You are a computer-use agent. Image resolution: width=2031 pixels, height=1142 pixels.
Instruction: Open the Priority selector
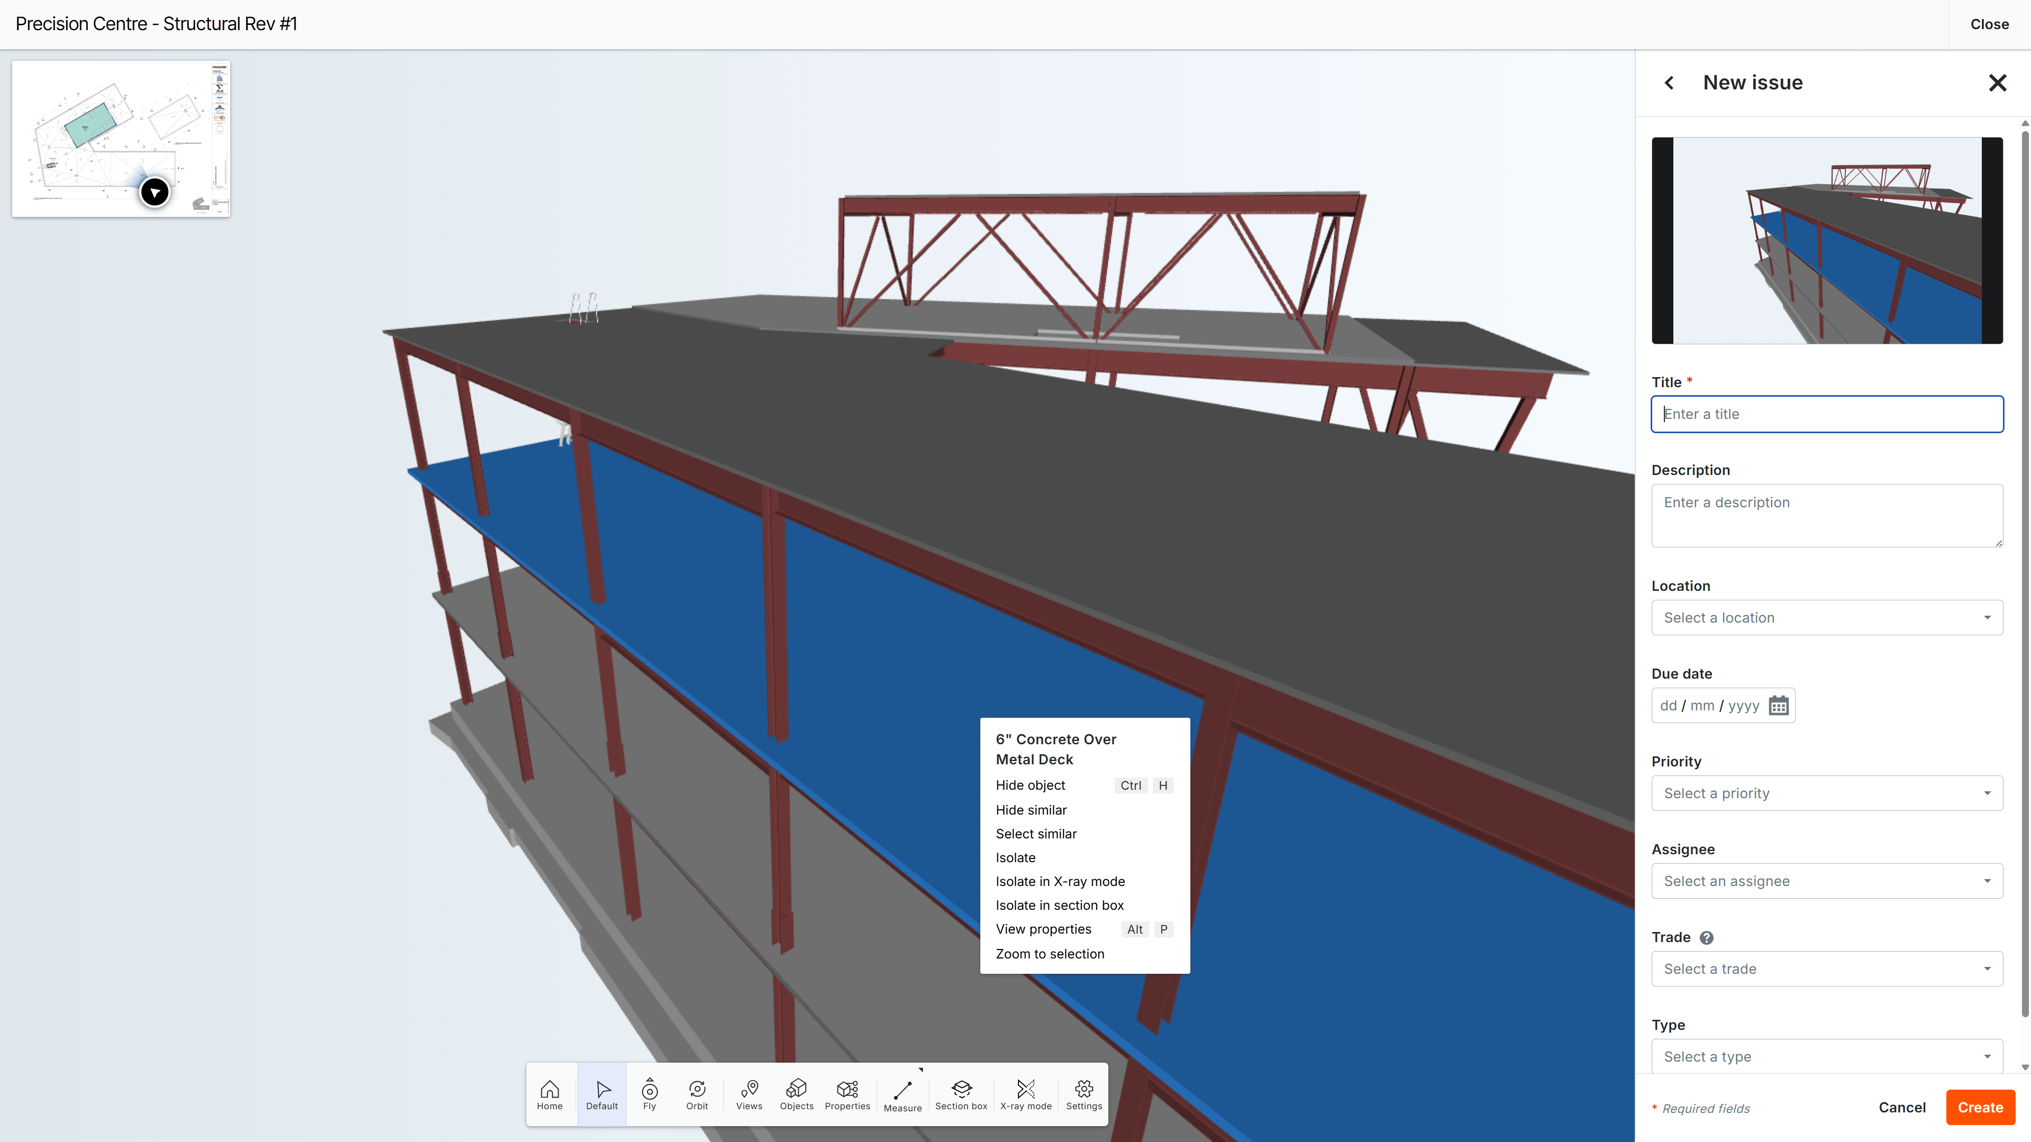(1826, 793)
